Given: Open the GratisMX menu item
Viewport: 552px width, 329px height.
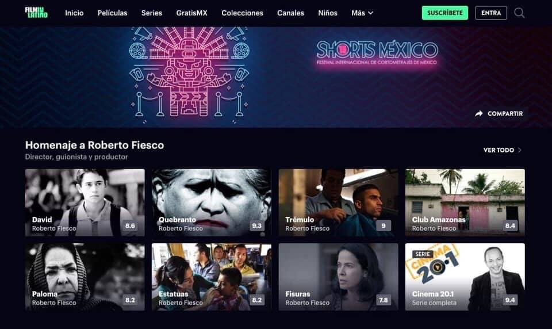Looking at the screenshot, I should [191, 13].
